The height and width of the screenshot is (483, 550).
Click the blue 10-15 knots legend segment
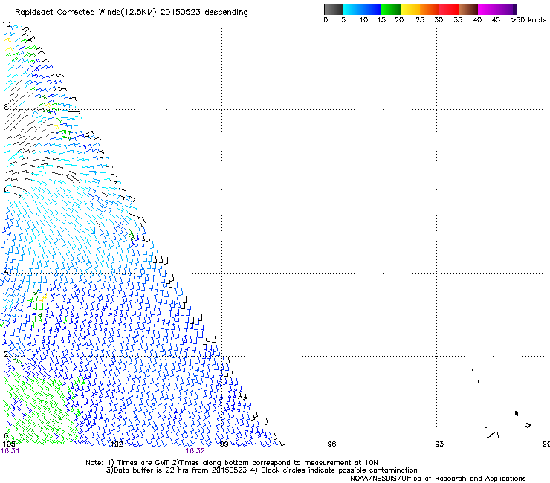[x=372, y=9]
